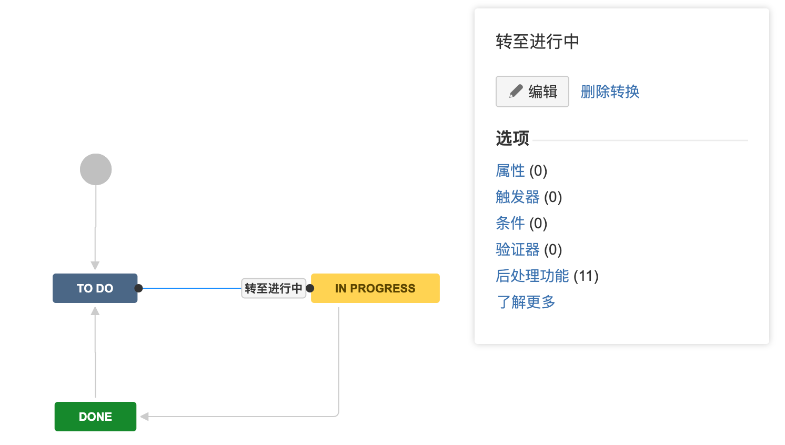The image size is (785, 445).
Task: Select the TO DO status node
Action: coord(95,288)
